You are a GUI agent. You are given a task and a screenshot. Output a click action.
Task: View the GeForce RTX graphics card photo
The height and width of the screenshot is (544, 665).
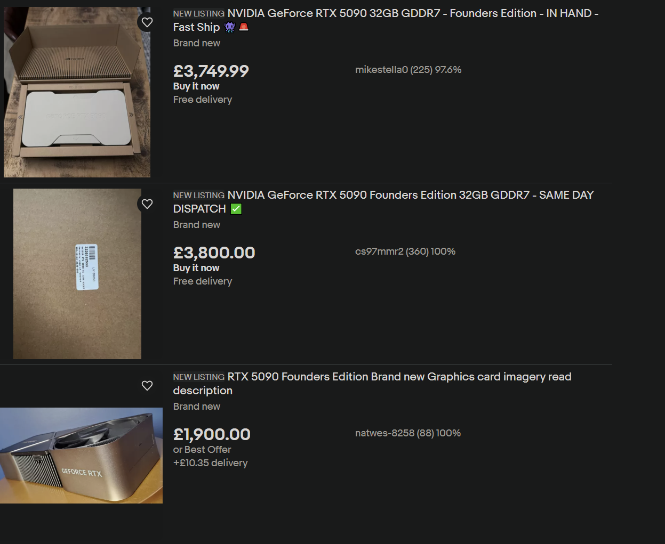point(81,456)
